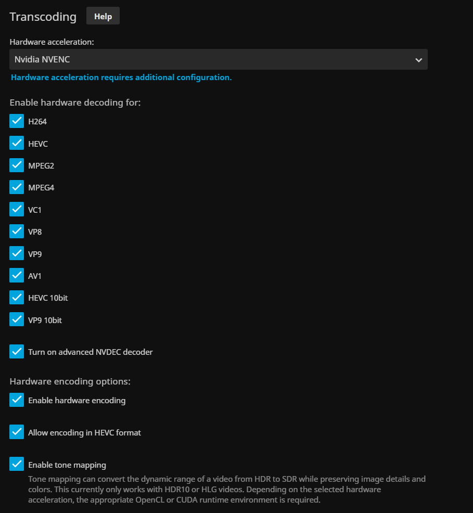
Task: Open 'Hardware acceleration requires additional configuration' link
Action: pos(121,78)
